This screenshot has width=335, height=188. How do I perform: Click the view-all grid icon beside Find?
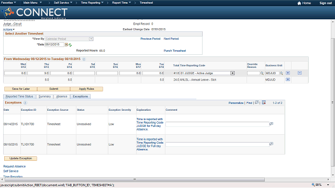[x=256, y=102]
